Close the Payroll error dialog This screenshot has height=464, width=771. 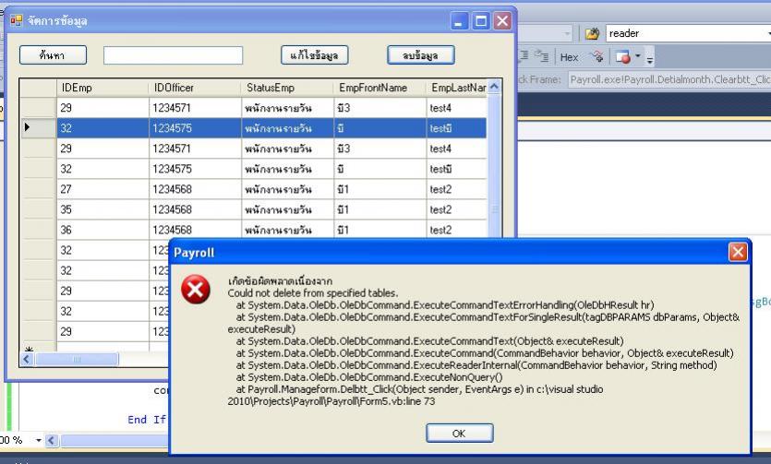click(x=738, y=253)
